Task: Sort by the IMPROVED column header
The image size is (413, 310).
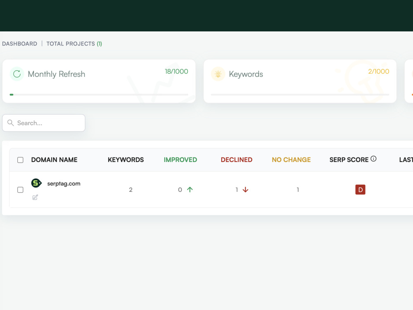Action: click(x=180, y=160)
